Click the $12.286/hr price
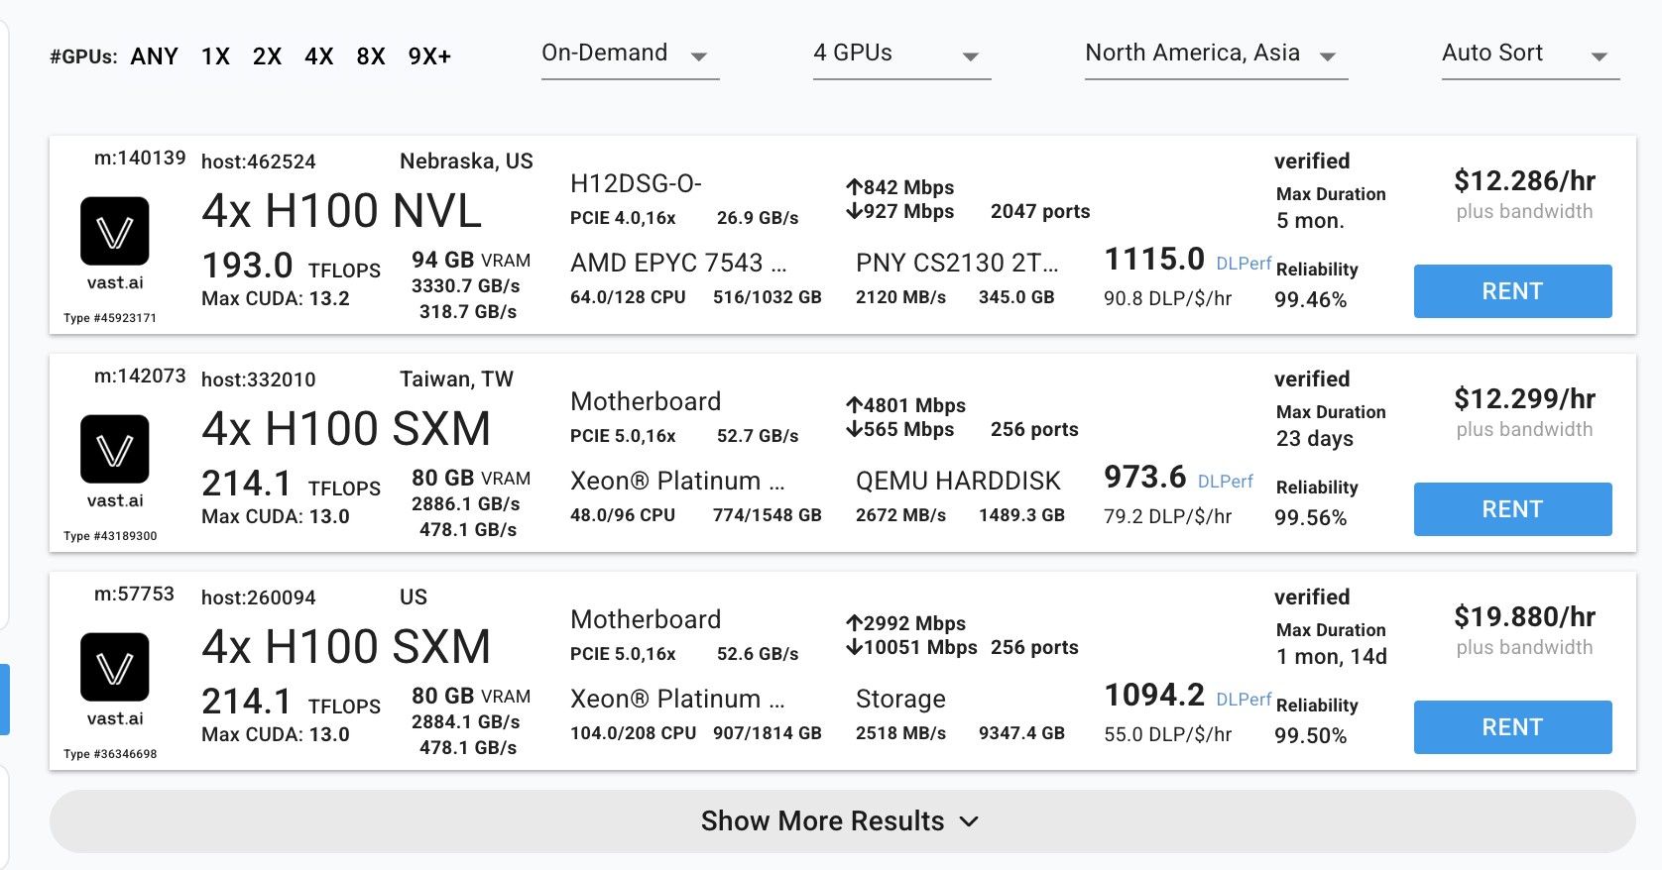Screen dimensions: 1662x870 [1525, 181]
